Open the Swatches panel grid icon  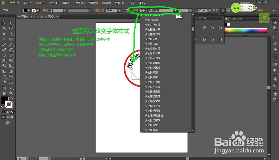pyautogui.click(x=275, y=37)
